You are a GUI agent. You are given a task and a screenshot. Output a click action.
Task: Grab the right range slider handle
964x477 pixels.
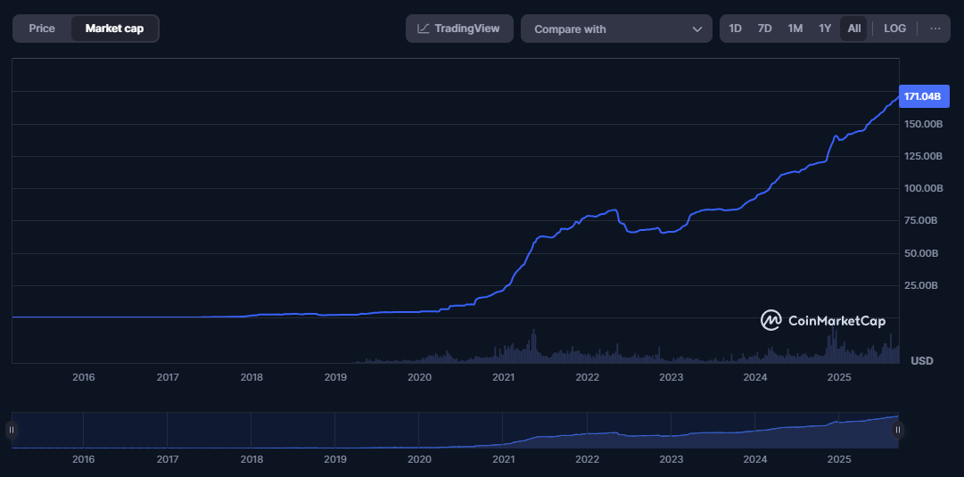tap(898, 430)
